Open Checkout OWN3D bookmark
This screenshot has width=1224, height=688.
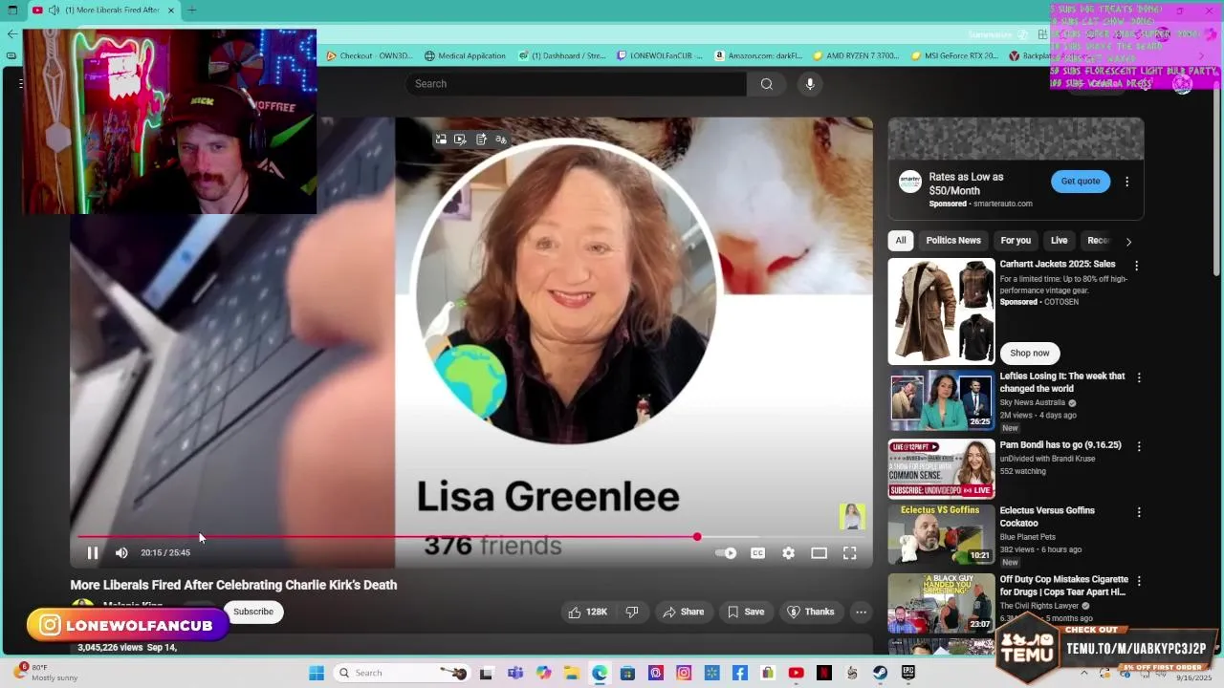click(x=369, y=55)
